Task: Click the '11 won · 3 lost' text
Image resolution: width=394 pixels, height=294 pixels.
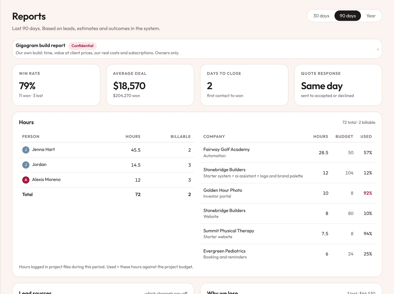Action: [31, 96]
